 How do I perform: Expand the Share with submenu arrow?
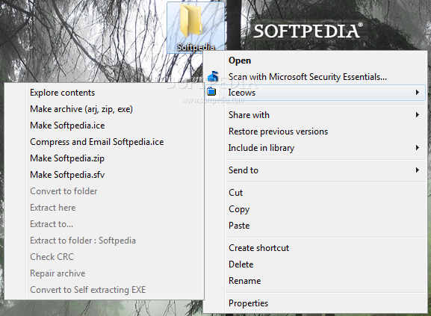click(418, 115)
